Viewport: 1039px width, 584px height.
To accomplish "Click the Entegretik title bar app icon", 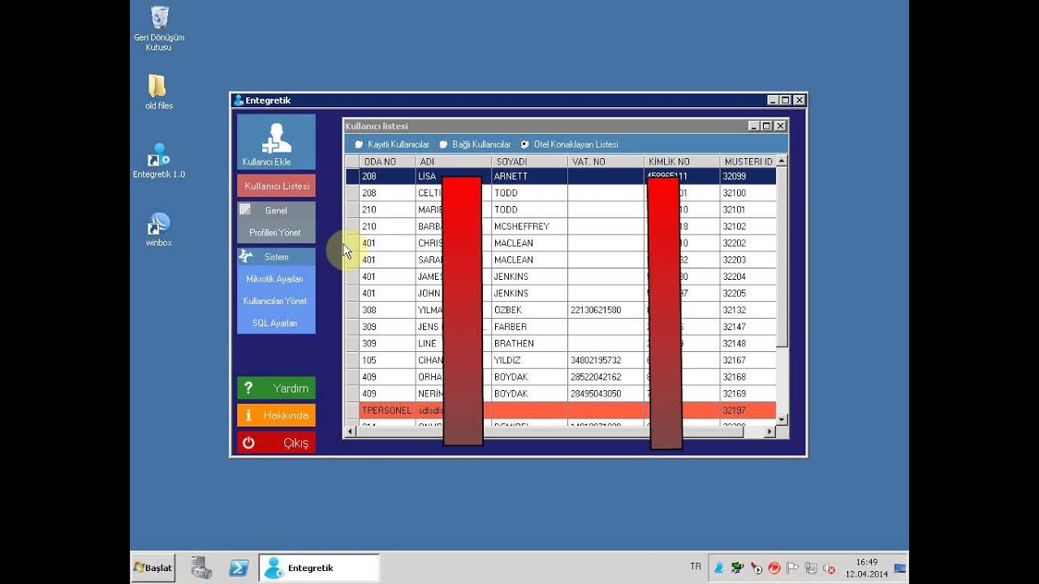I will pos(239,101).
